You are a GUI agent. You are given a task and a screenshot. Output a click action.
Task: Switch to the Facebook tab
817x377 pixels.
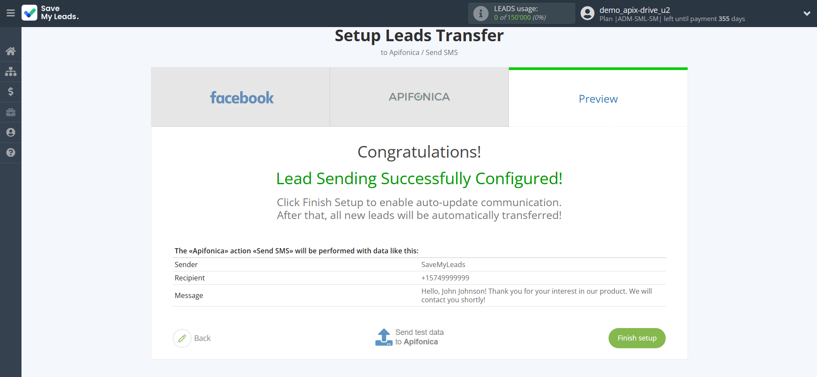[x=241, y=97]
